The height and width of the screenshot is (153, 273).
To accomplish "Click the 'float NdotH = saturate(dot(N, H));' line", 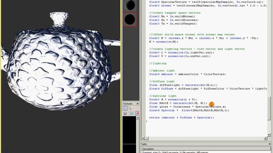I will pos(178,103).
